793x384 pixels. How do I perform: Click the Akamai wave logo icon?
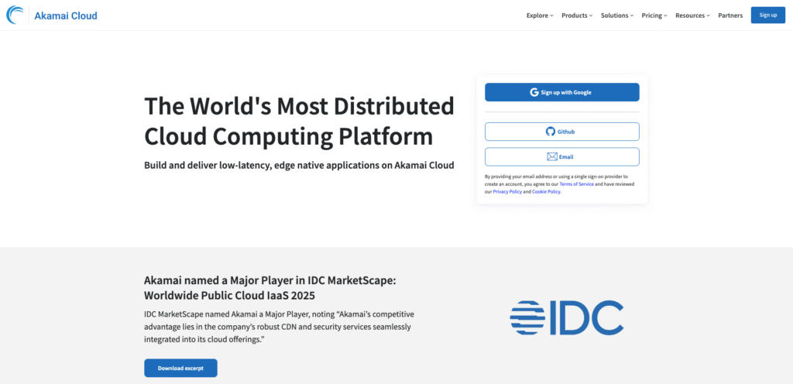(15, 15)
